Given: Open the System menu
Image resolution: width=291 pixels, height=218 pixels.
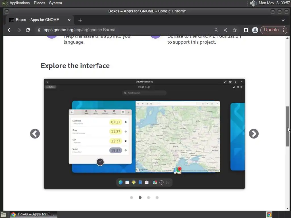Looking at the screenshot, I should [x=55, y=3].
